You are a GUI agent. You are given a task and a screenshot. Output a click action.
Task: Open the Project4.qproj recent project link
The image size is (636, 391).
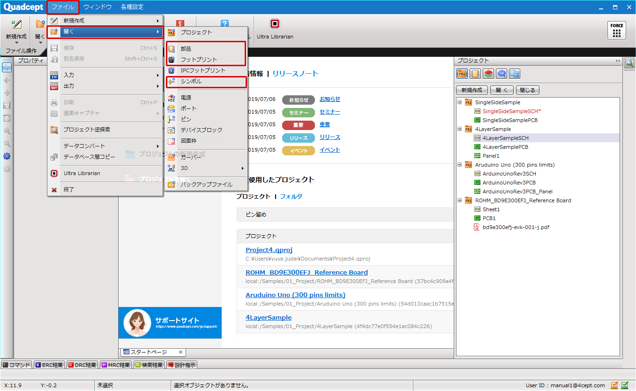click(x=269, y=250)
